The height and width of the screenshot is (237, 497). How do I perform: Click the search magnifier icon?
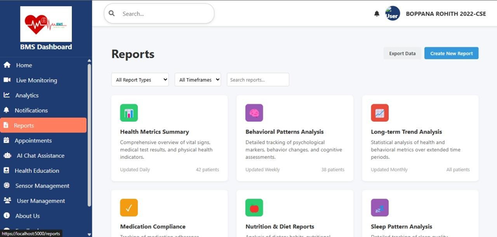tap(112, 14)
